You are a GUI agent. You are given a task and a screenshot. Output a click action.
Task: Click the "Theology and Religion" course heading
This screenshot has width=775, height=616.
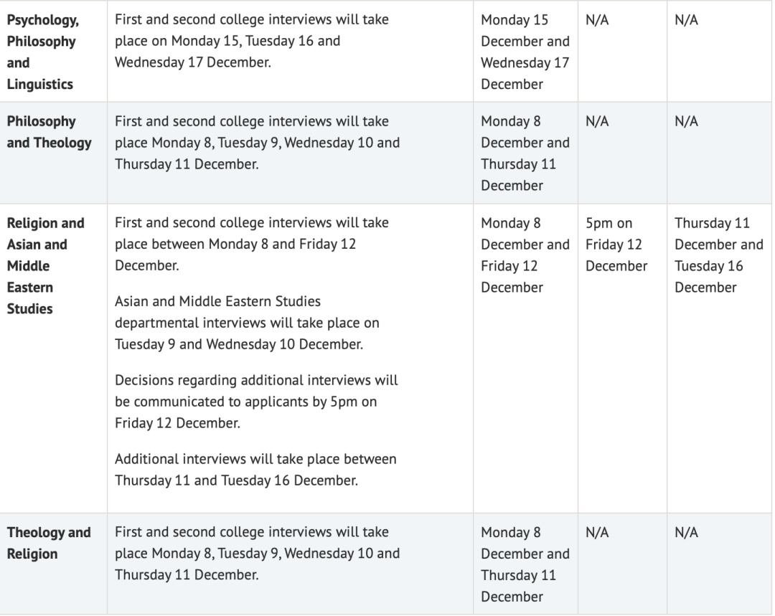(49, 543)
